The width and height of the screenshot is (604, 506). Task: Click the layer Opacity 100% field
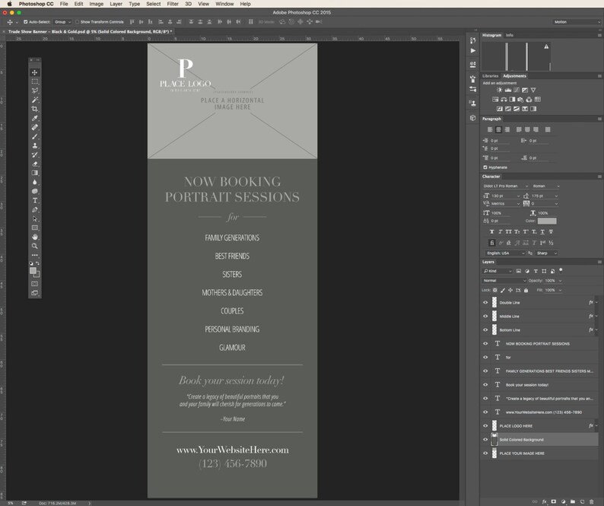click(x=551, y=280)
